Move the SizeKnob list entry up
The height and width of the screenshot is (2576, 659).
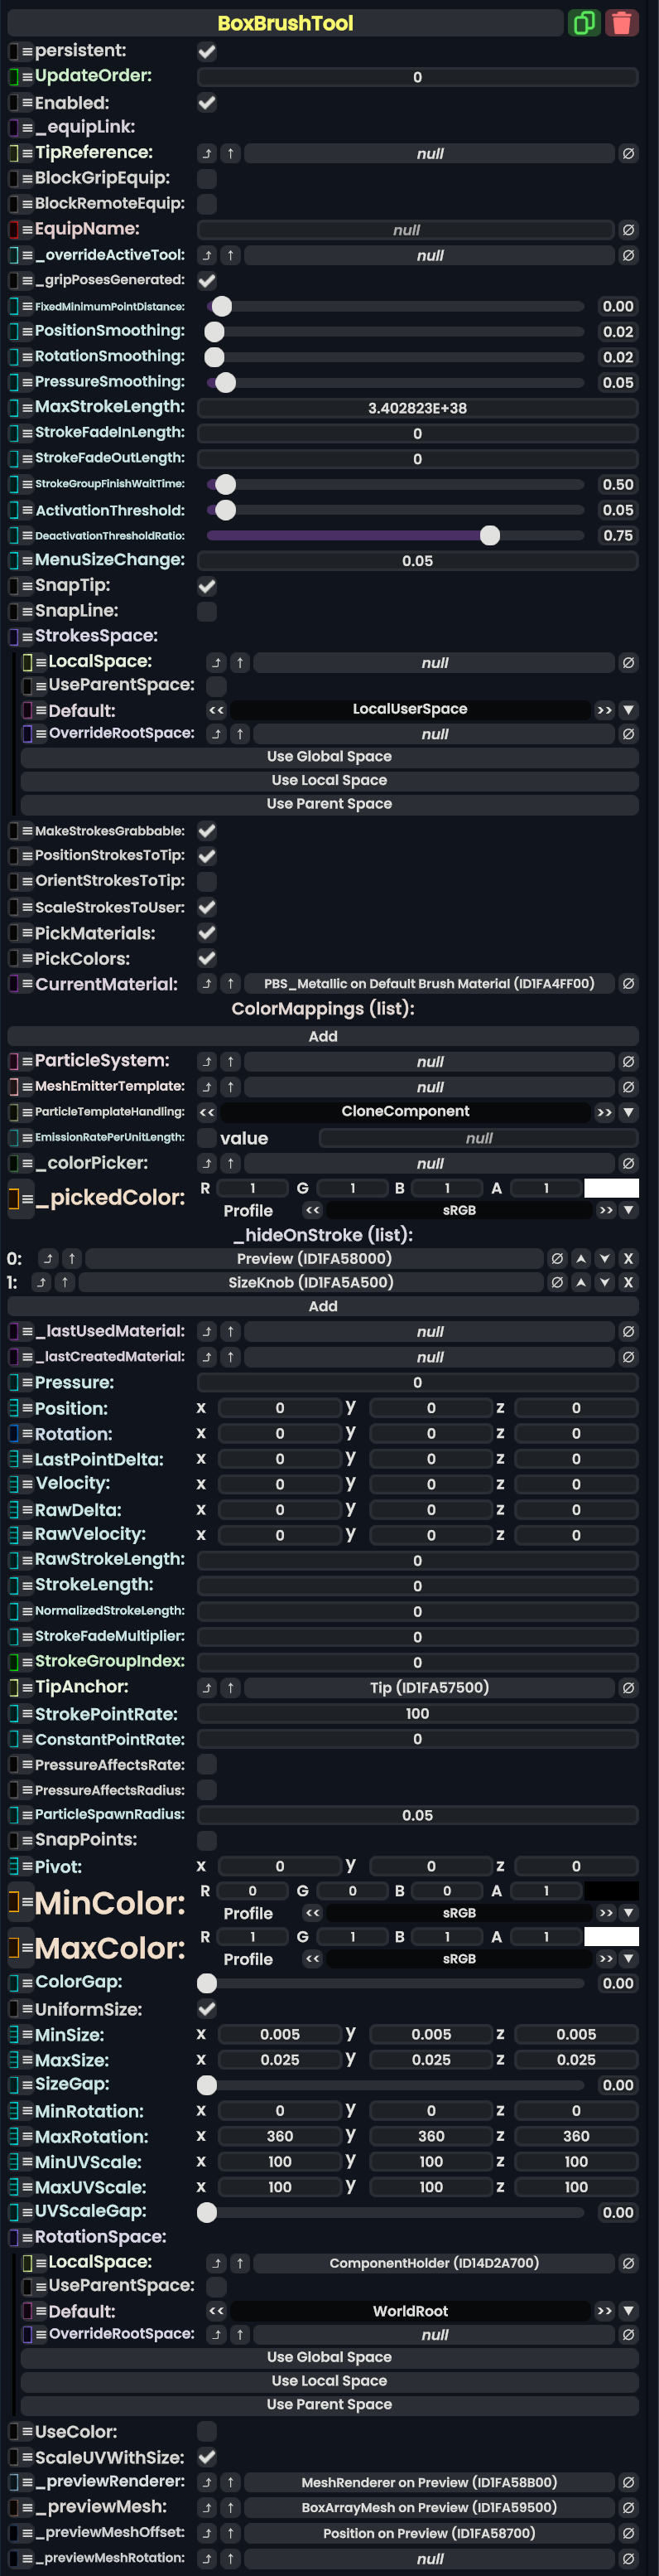coord(581,1282)
